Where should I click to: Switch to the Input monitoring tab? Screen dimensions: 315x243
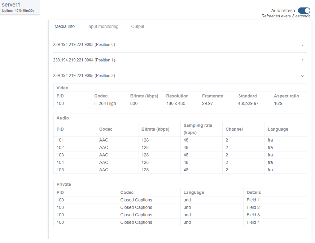point(103,26)
